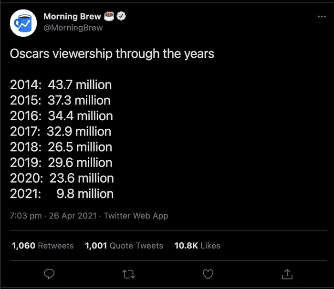
Task: Click the 2014: 43.7 million line
Action: click(61, 85)
